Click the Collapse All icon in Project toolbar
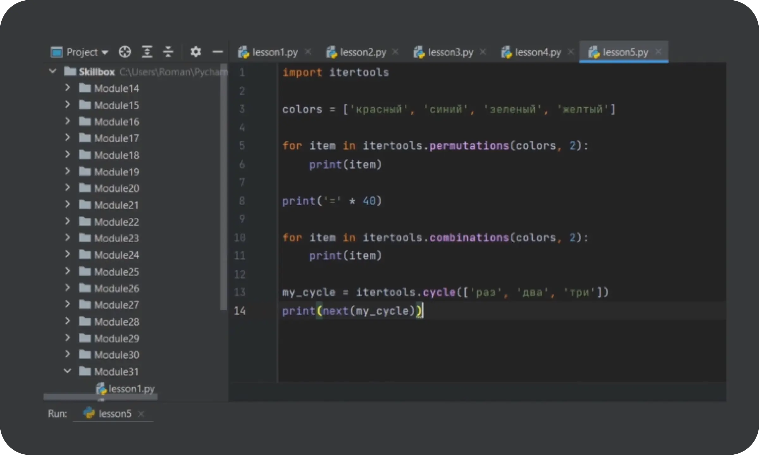 click(168, 52)
